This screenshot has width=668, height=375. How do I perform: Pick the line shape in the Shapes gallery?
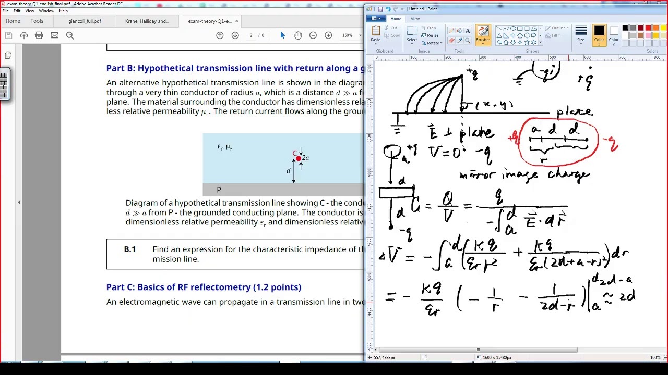pyautogui.click(x=499, y=28)
